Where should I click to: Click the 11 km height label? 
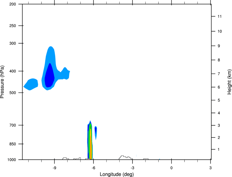pos(219,16)
